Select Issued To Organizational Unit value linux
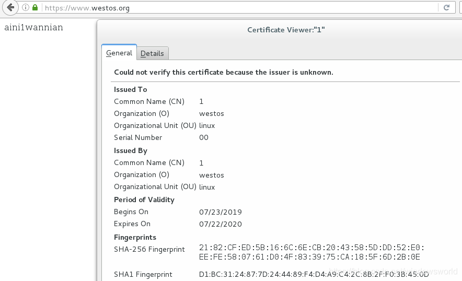This screenshot has width=462, height=281. click(x=207, y=125)
